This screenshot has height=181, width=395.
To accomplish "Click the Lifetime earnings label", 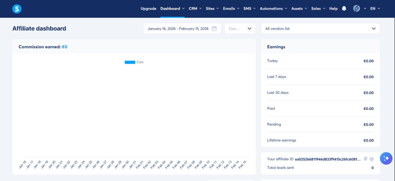I will point(282,140).
